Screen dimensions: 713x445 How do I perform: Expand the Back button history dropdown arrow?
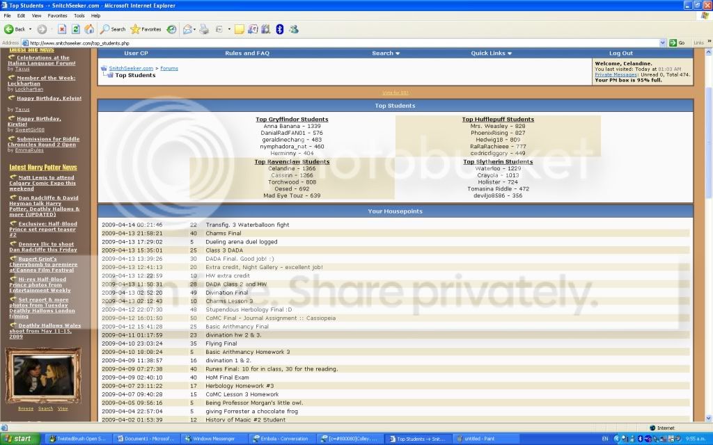coord(29,29)
